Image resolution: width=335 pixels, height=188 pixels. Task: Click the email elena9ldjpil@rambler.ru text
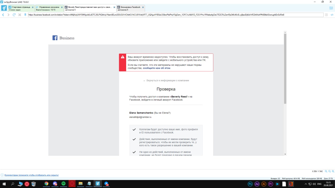click(140, 117)
